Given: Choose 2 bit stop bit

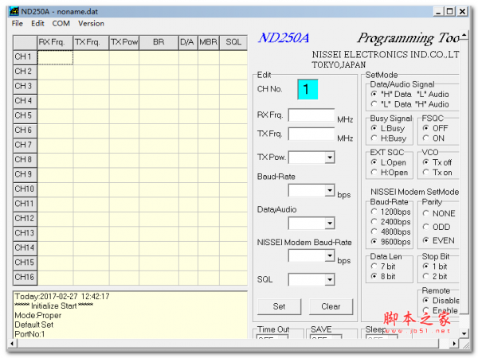Looking at the screenshot, I should 435,276.
